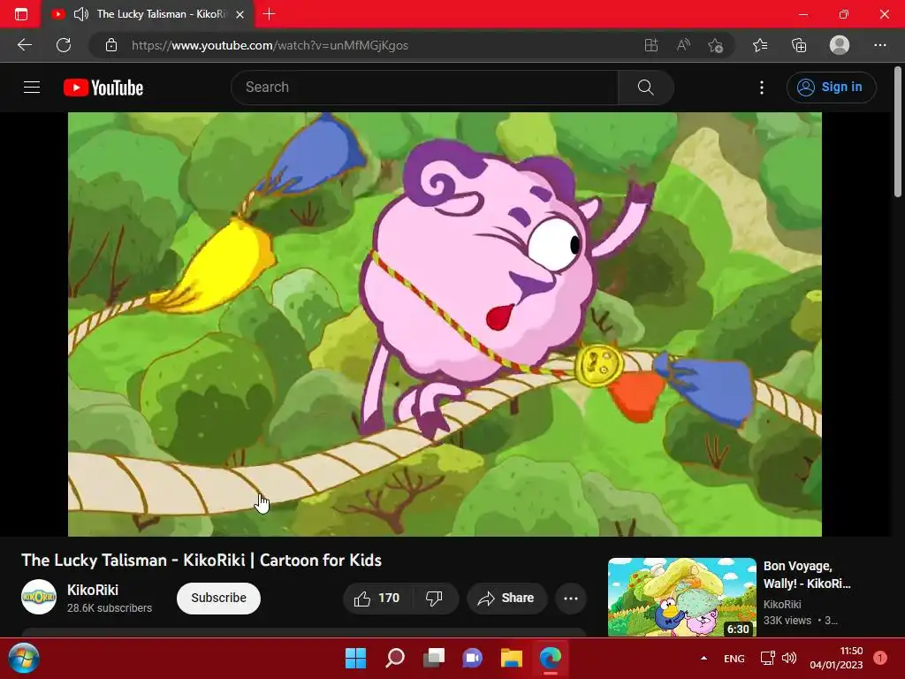Viewport: 905px width, 679px height.
Task: Open Bon Voyage, Wally! video title
Action: click(807, 575)
